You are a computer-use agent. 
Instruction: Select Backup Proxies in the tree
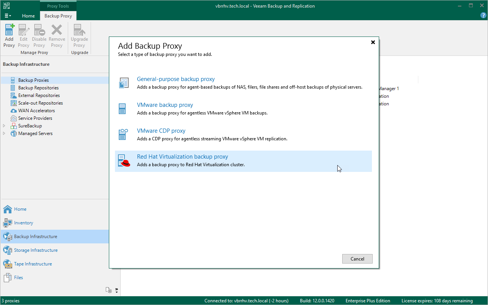[x=33, y=80]
